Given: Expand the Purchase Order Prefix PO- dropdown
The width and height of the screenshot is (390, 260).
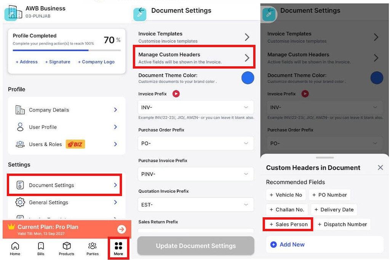Looking at the screenshot, I should 195,143.
